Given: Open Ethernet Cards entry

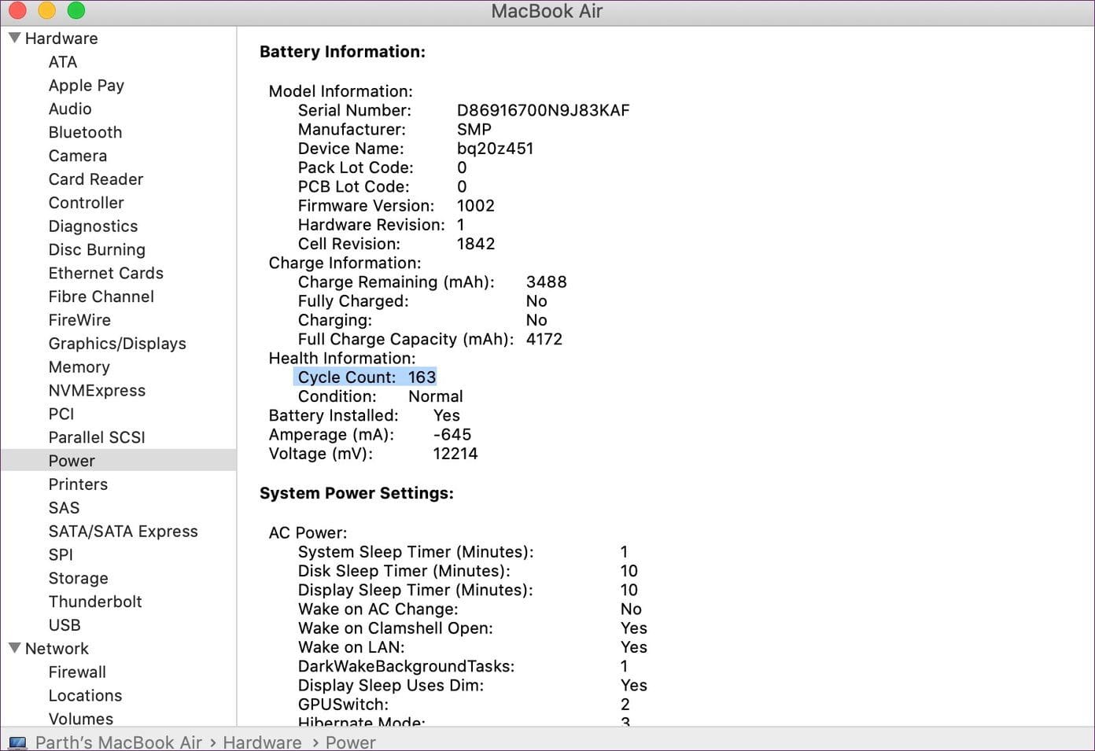Looking at the screenshot, I should (106, 273).
